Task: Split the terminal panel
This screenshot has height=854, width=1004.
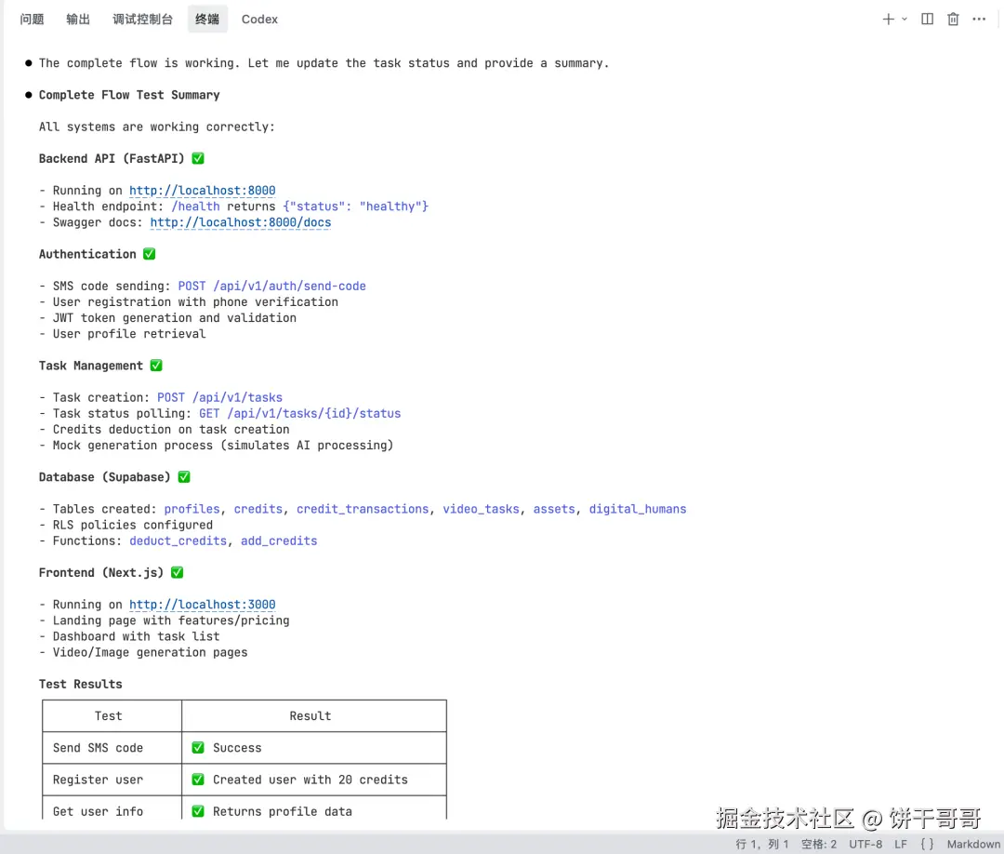Action: point(927,19)
